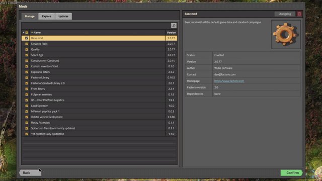
Task: Uncheck the Factorio Library mod
Action: [27, 77]
